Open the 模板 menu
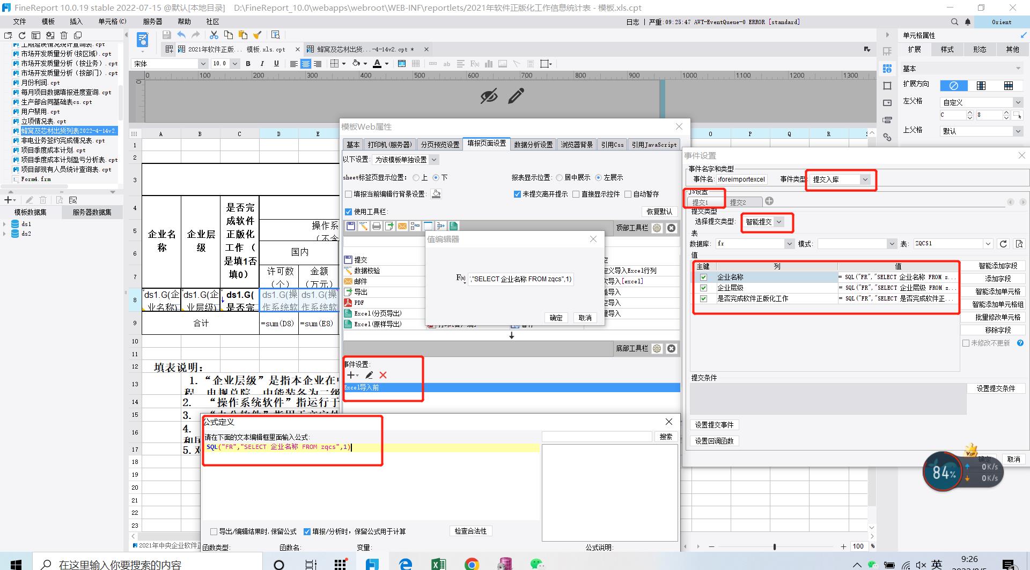The width and height of the screenshot is (1030, 570). click(x=48, y=21)
